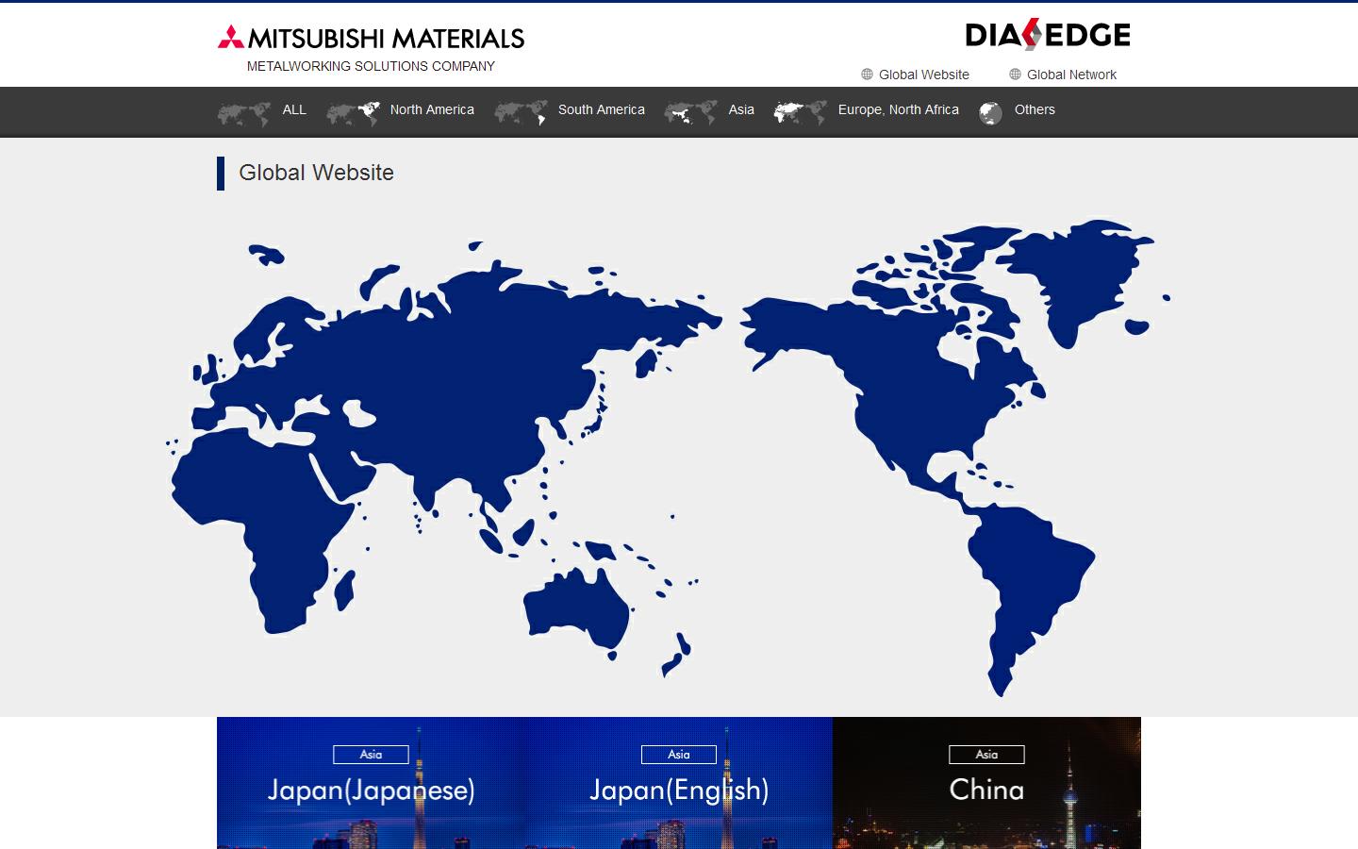Image resolution: width=1358 pixels, height=849 pixels.
Task: Select the North America region map icon
Action: point(354,111)
